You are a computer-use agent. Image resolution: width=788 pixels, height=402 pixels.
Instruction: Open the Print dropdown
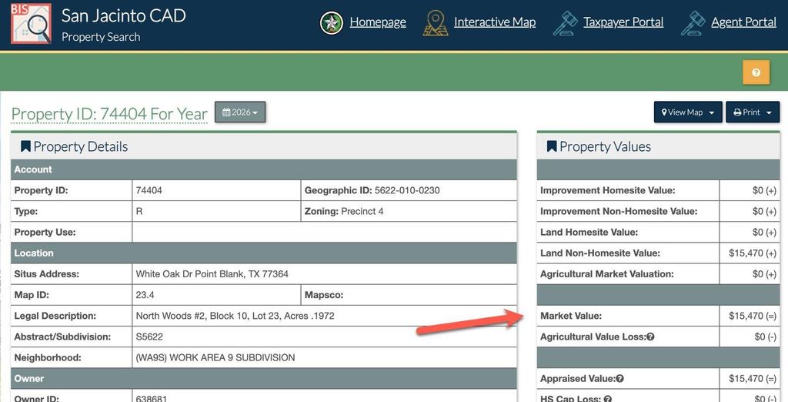[753, 112]
